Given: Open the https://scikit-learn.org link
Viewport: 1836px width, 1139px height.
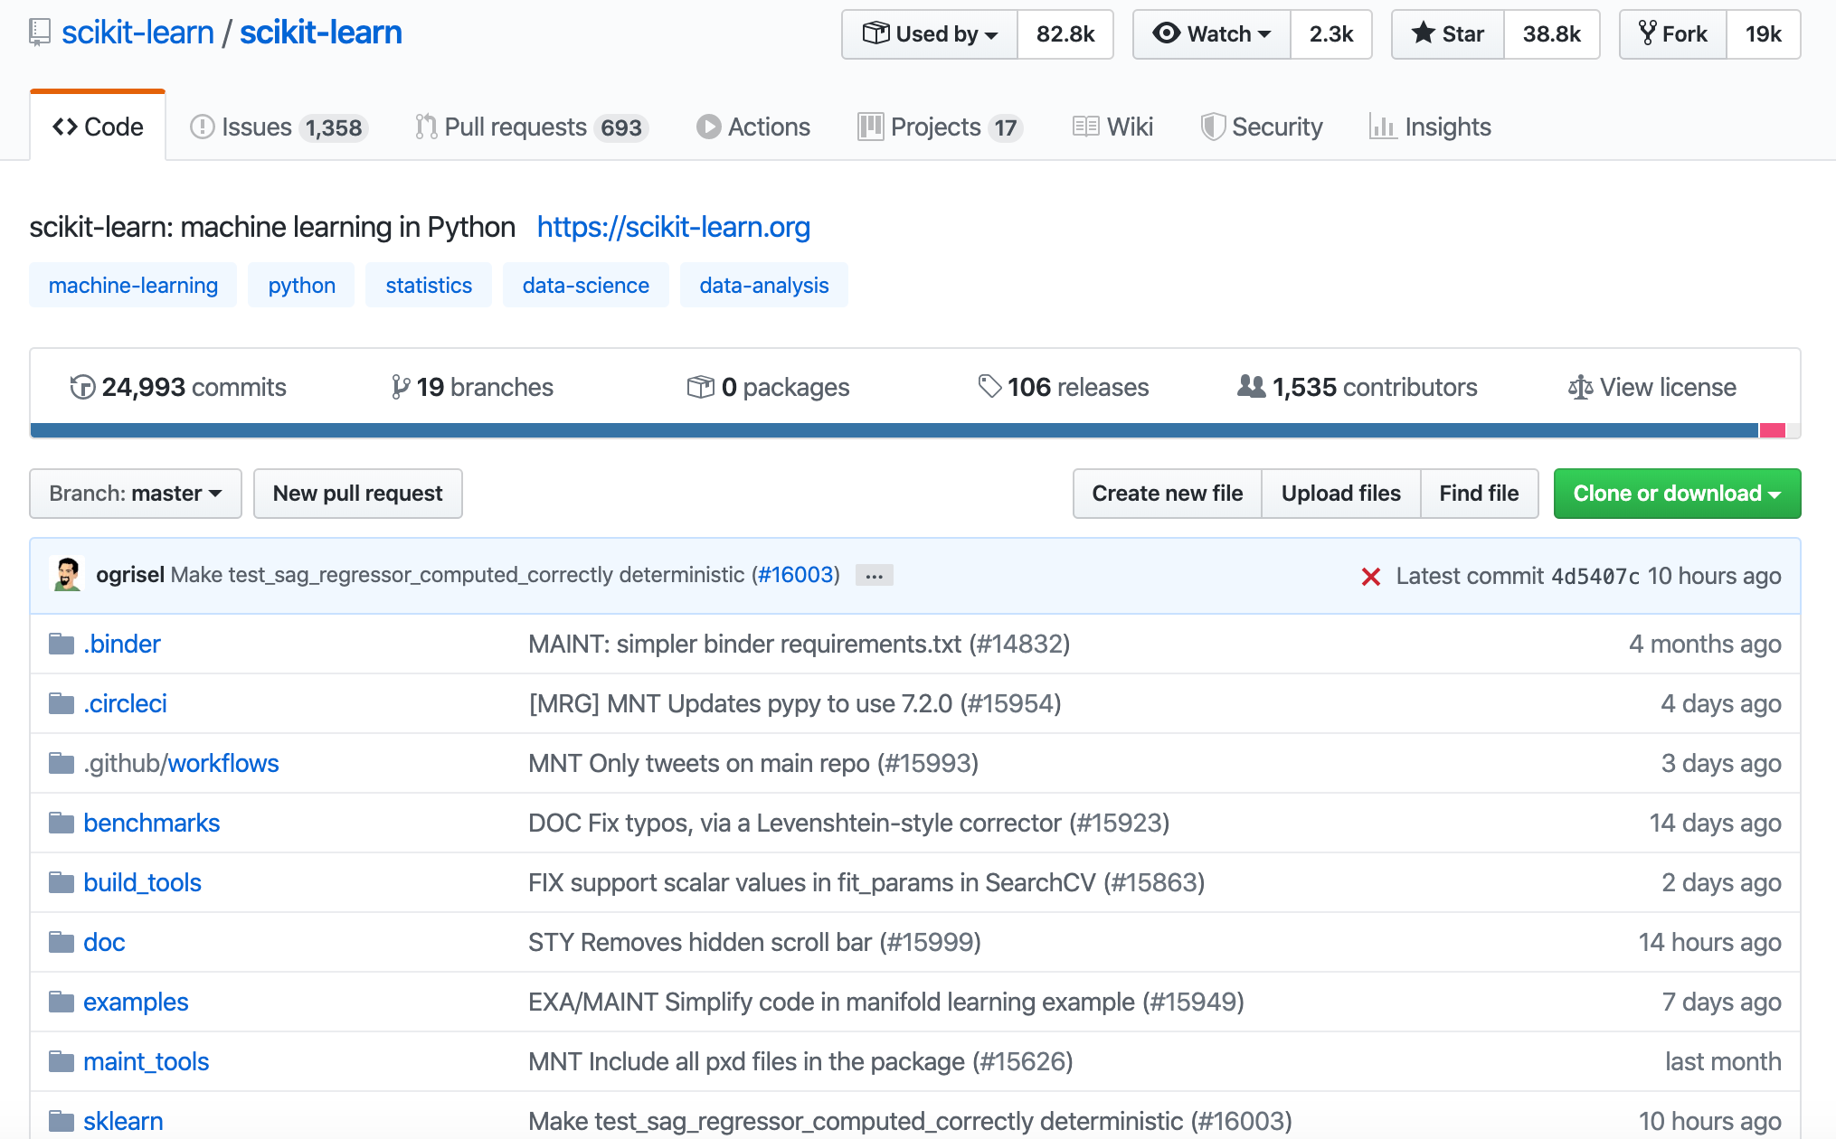Looking at the screenshot, I should coord(674,227).
